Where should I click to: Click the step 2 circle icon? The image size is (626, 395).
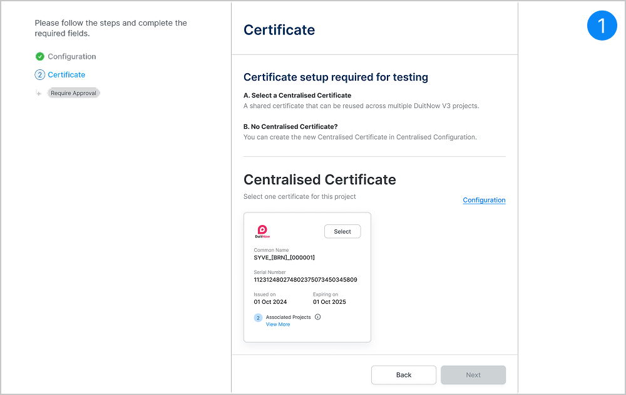(40, 74)
